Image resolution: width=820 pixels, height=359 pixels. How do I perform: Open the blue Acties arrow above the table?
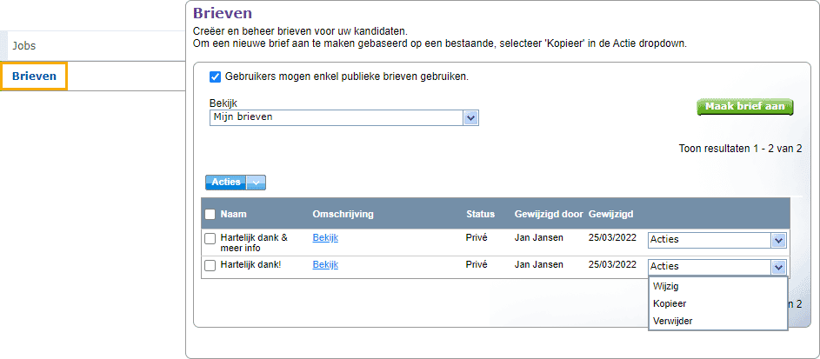pyautogui.click(x=256, y=183)
